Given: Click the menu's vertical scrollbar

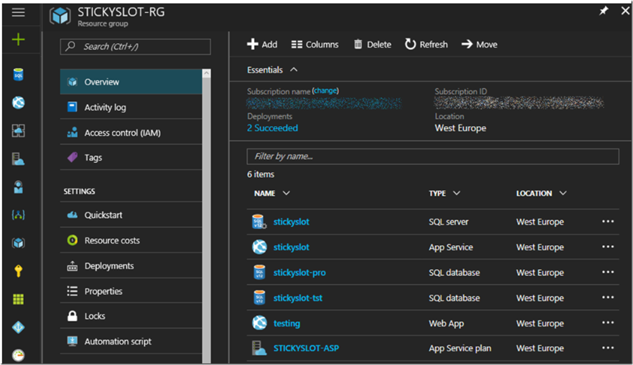Looking at the screenshot, I should coord(207,220).
